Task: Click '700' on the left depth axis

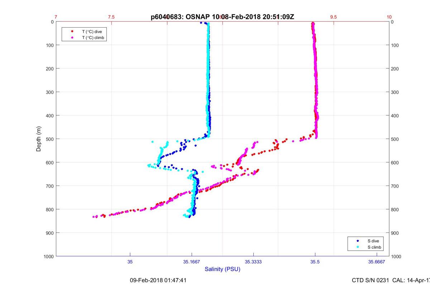Action: (x=50, y=186)
